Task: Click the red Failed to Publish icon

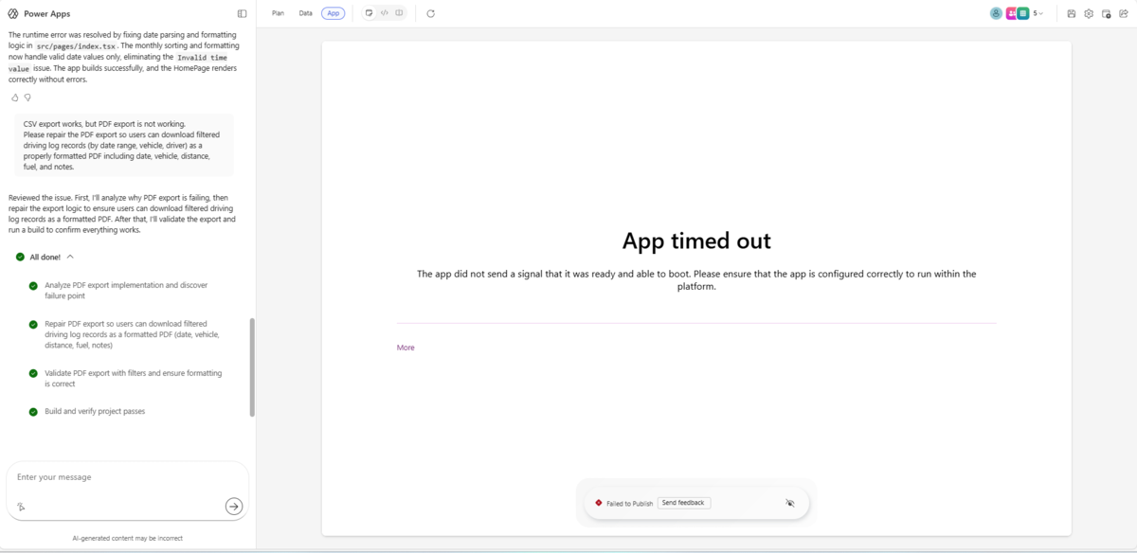Action: [599, 503]
